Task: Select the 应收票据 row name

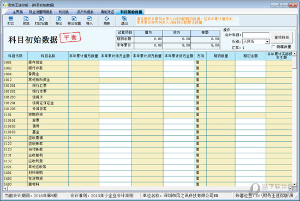Action: [35, 138]
